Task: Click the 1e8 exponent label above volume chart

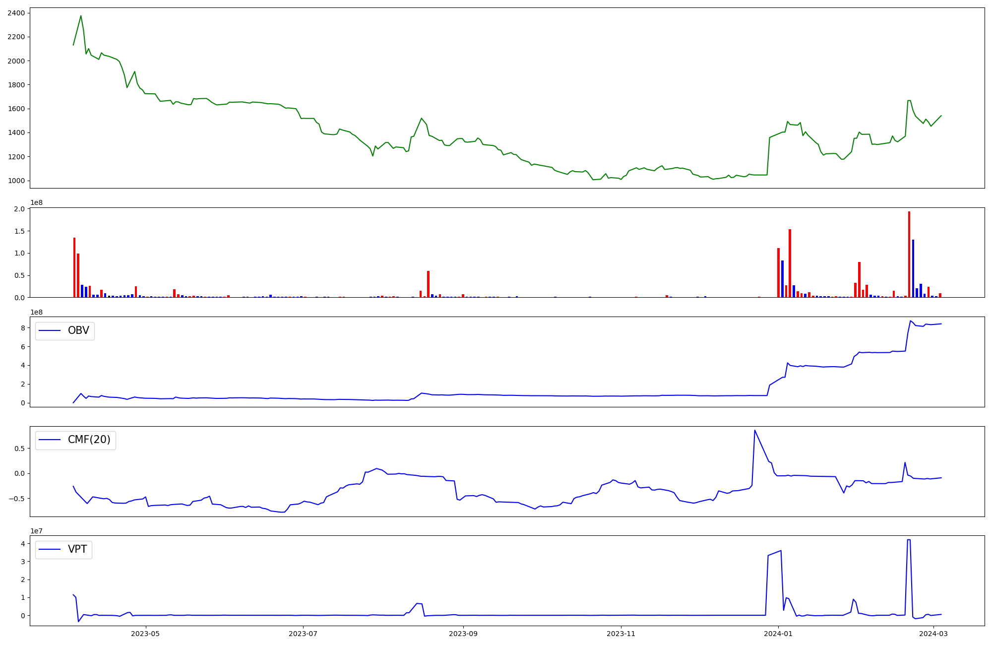Action: coord(37,203)
